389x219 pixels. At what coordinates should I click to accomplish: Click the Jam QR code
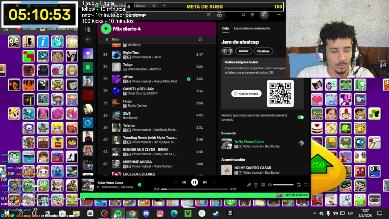coord(280,93)
